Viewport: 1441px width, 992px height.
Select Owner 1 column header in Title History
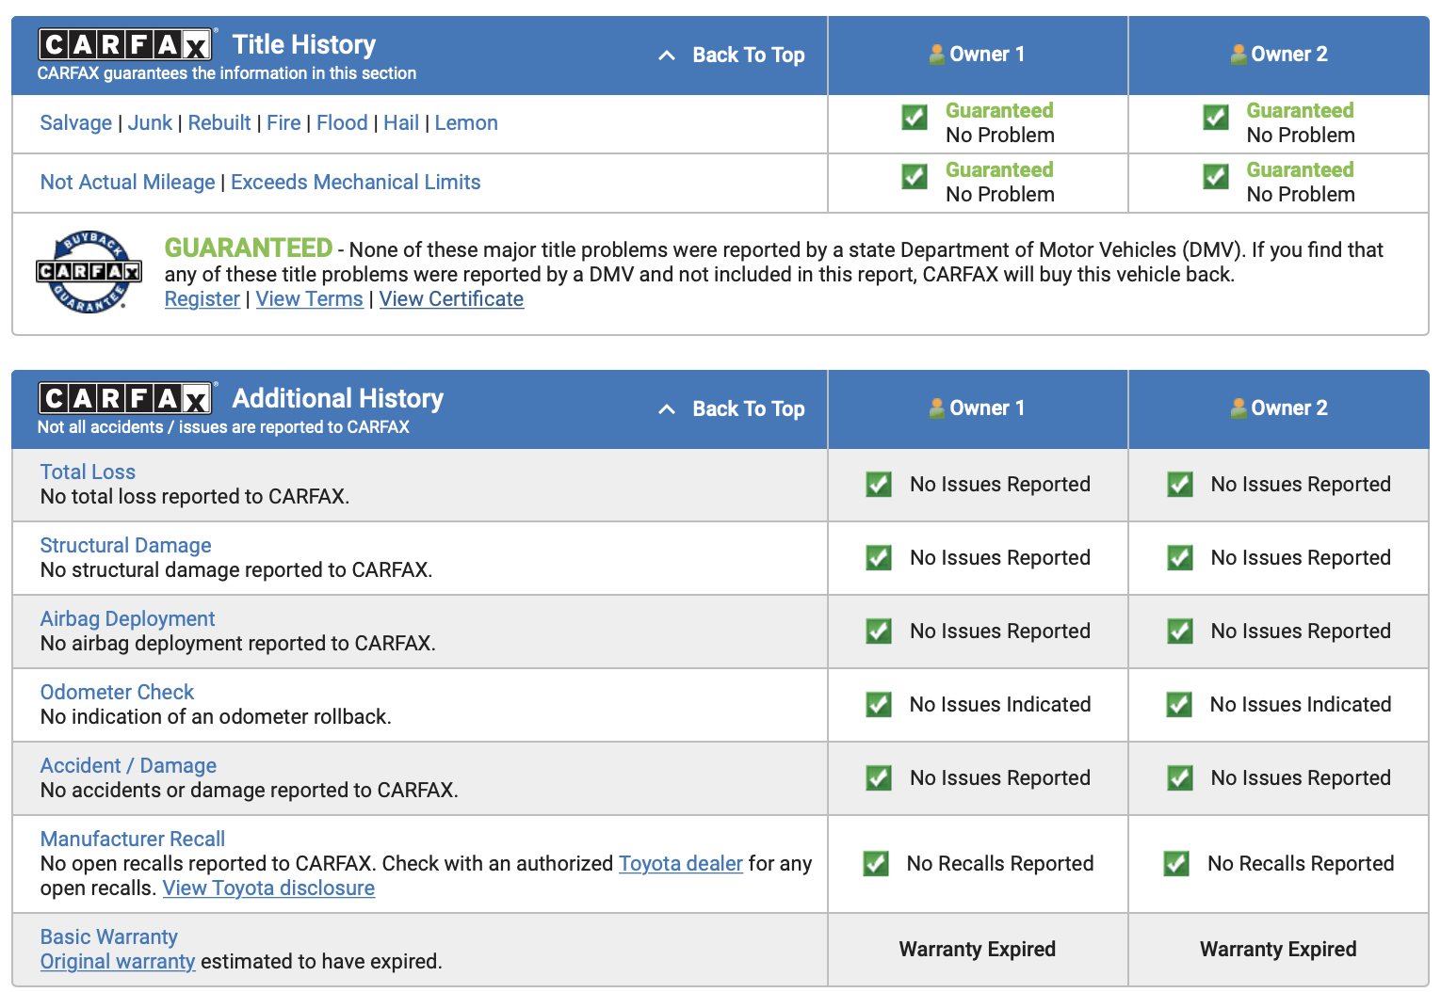point(978,55)
